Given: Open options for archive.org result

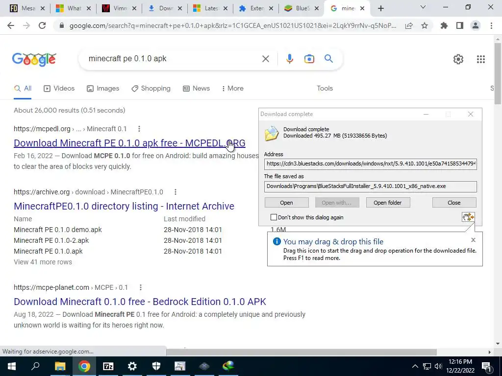Looking at the screenshot, I should click(175, 192).
